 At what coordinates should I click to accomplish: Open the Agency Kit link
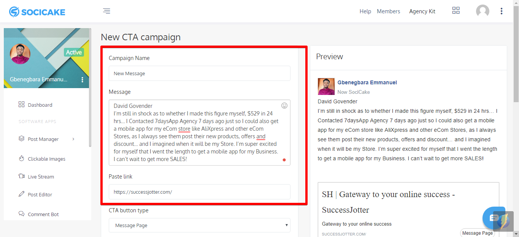click(422, 11)
